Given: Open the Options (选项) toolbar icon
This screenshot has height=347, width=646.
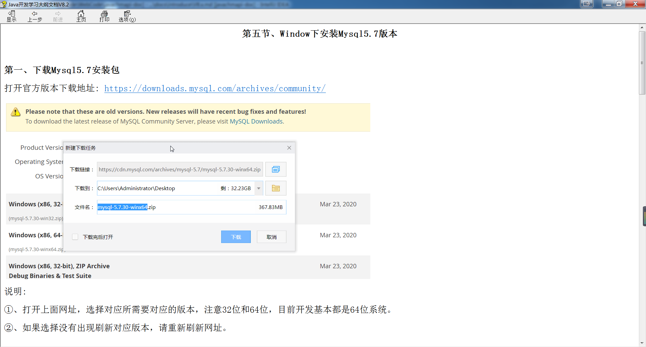Looking at the screenshot, I should point(127,16).
